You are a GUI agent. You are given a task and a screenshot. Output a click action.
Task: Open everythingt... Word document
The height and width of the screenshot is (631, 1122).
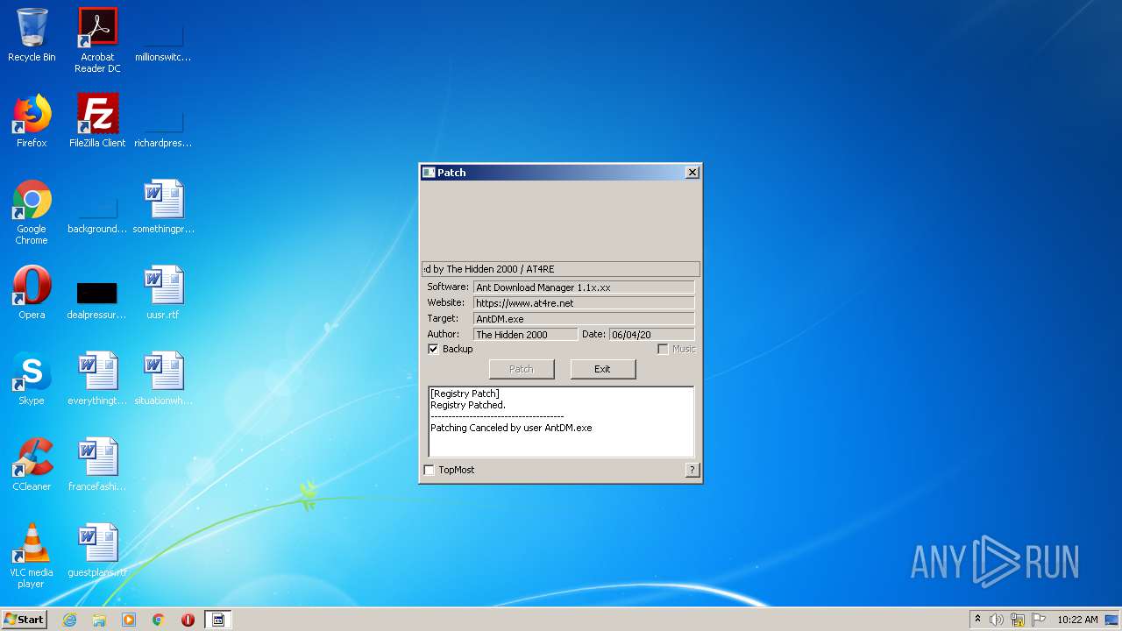pos(97,379)
